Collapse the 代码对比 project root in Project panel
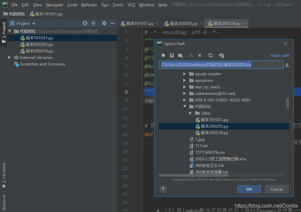301x212 pixels. (10, 31)
